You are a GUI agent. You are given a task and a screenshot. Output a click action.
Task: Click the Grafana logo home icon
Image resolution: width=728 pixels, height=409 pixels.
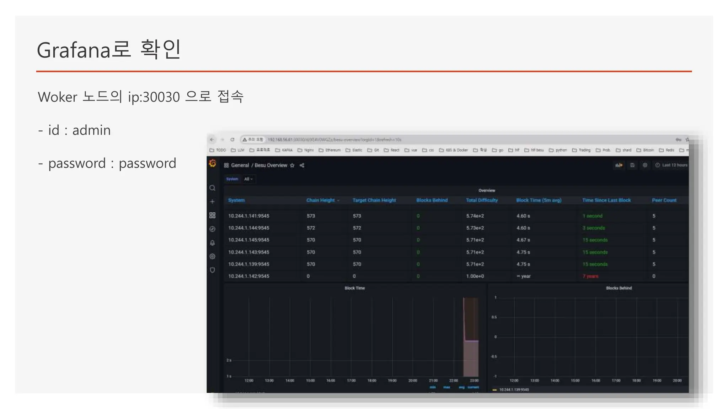tap(213, 163)
